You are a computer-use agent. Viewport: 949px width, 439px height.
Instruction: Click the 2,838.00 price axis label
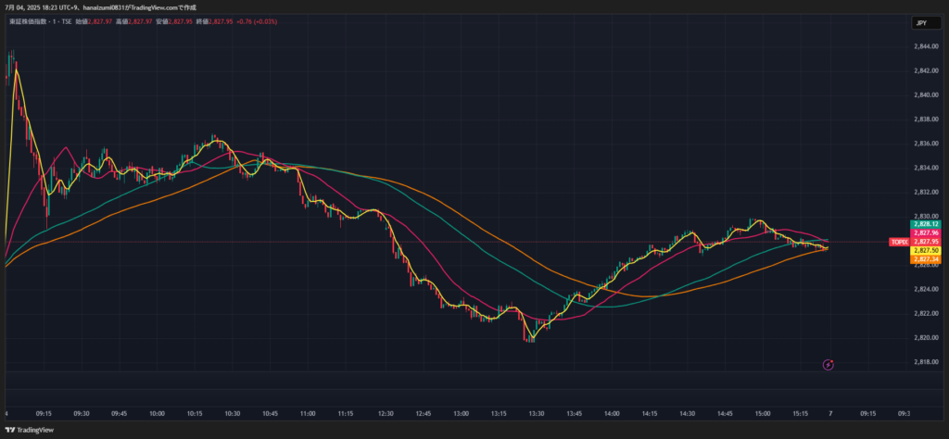point(926,119)
